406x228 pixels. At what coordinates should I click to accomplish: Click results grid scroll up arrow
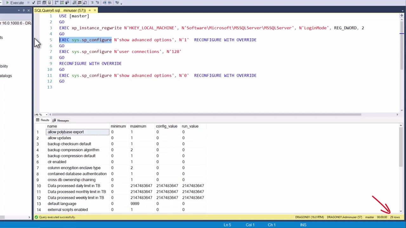pyautogui.click(x=401, y=126)
